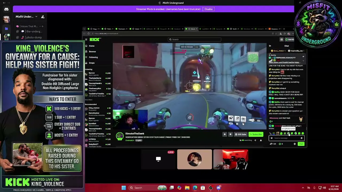342x192 pixels.
Task: Open Kick chat settings gear
Action: (295, 144)
